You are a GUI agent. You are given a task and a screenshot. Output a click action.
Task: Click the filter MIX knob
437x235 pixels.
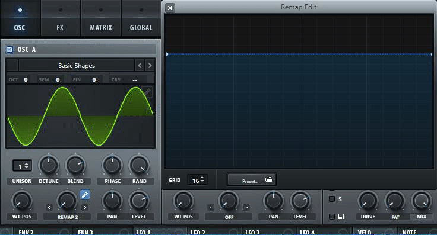421,201
